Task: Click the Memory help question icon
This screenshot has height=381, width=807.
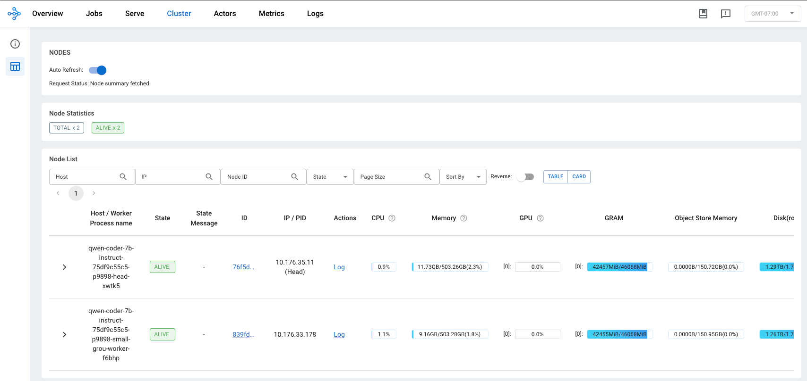Action: pyautogui.click(x=464, y=218)
